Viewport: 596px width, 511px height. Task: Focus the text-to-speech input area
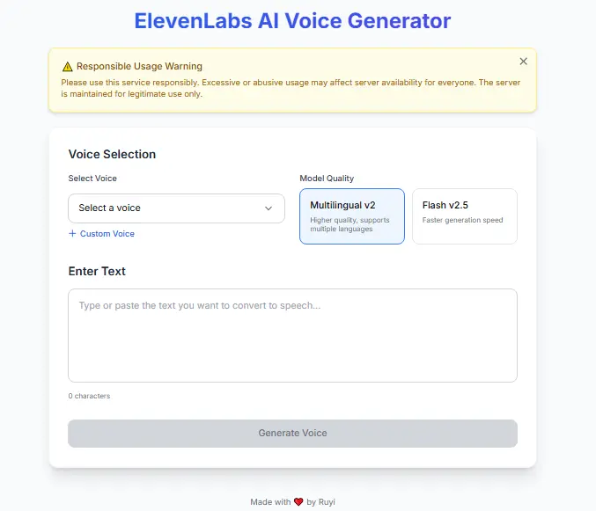coord(292,336)
